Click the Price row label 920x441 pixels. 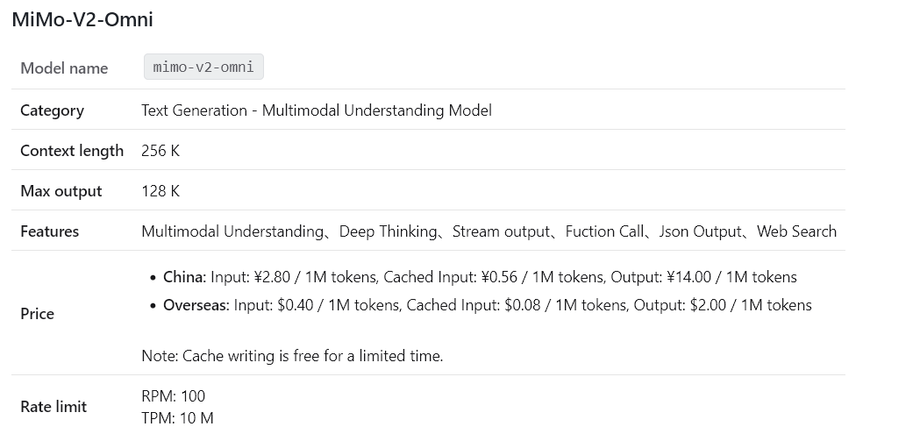pos(38,314)
